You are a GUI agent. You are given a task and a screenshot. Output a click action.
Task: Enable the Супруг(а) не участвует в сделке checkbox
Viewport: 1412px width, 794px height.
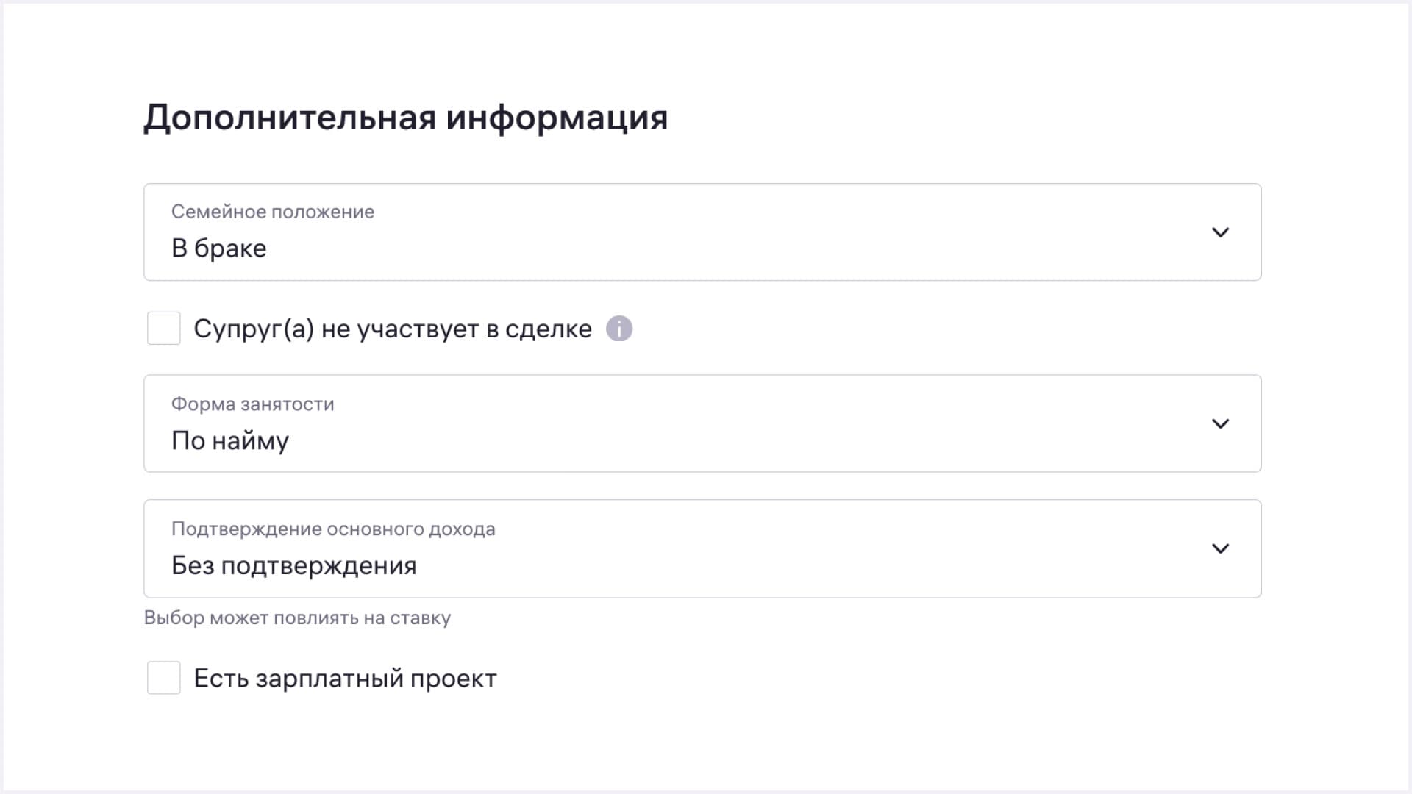click(x=163, y=329)
